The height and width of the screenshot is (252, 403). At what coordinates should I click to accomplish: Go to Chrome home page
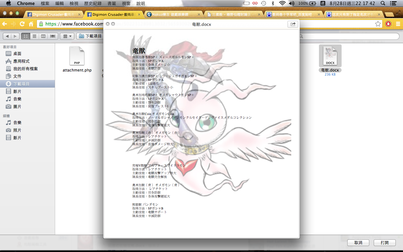click(31, 24)
